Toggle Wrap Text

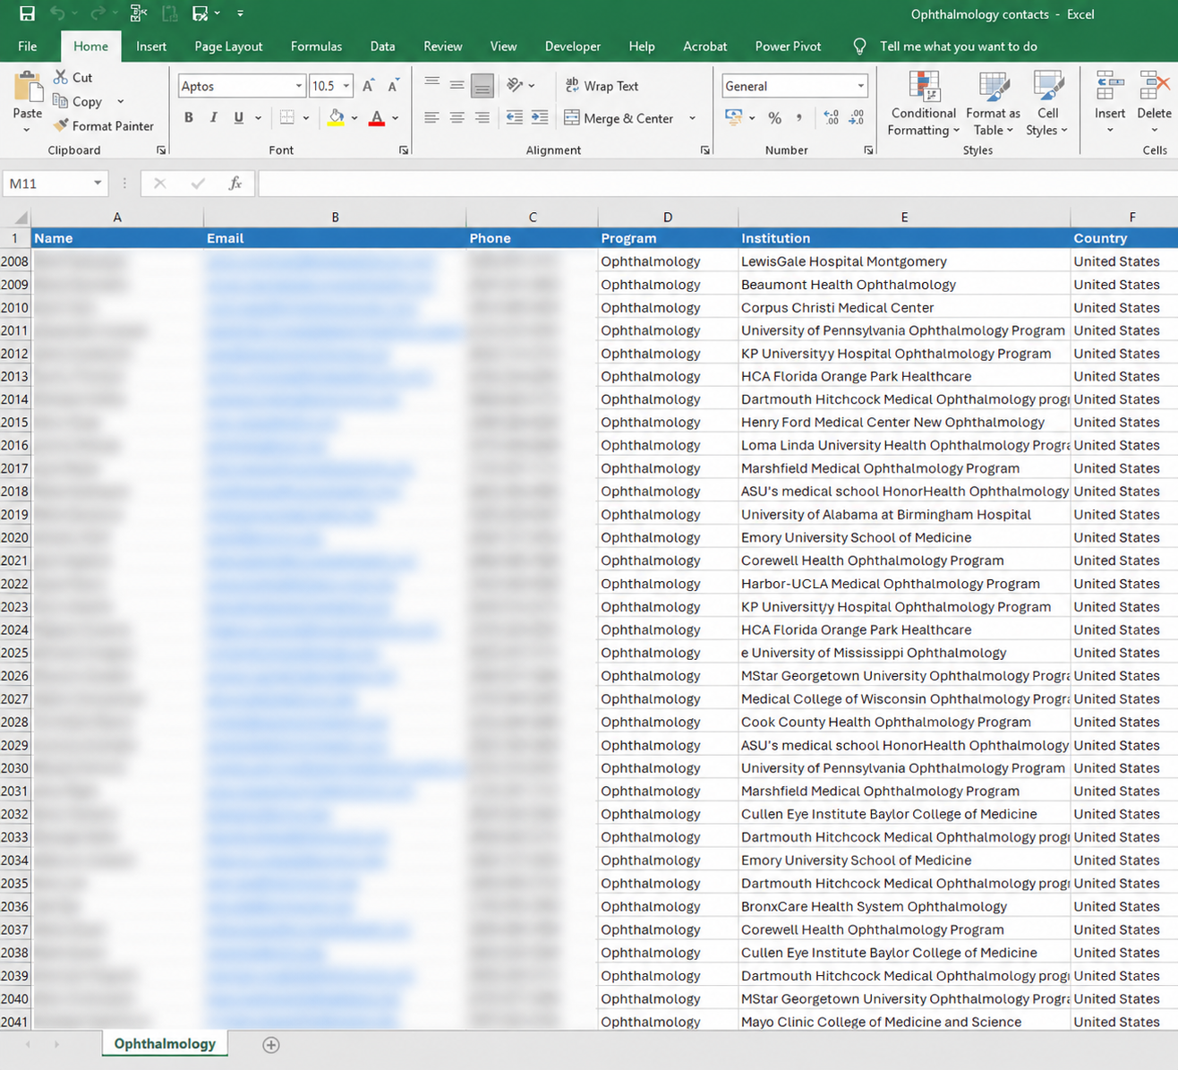pos(602,86)
